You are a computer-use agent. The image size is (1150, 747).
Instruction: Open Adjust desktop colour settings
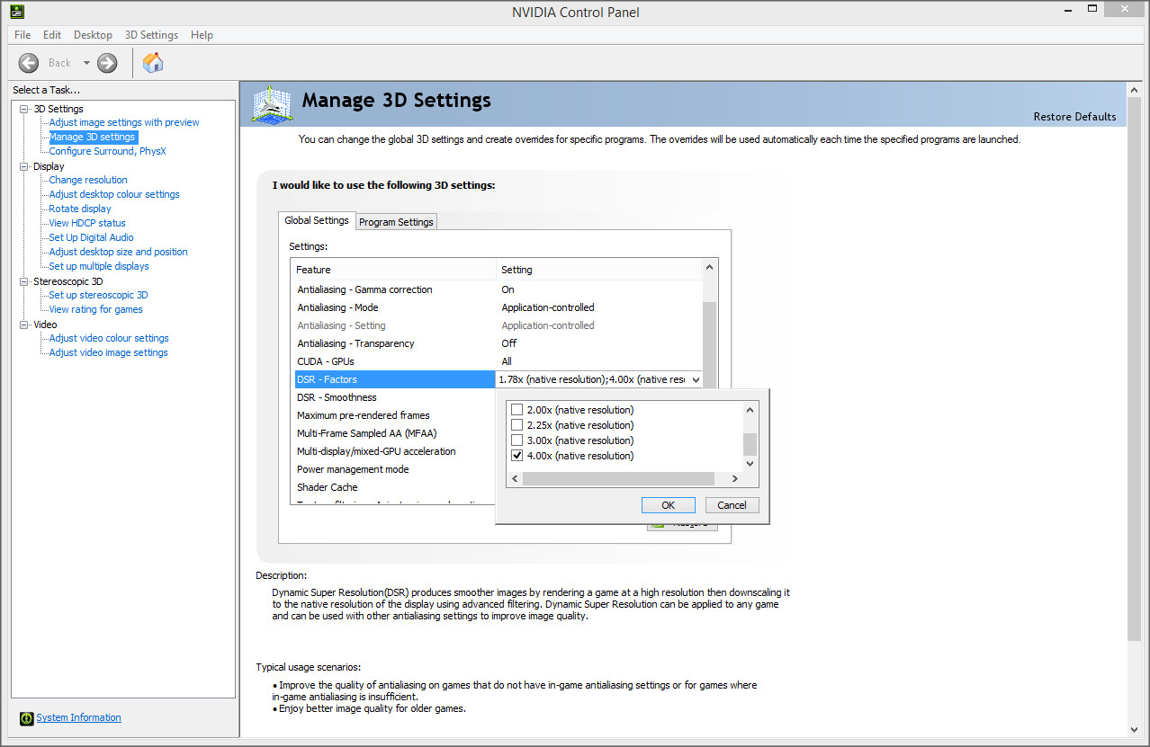tap(114, 194)
